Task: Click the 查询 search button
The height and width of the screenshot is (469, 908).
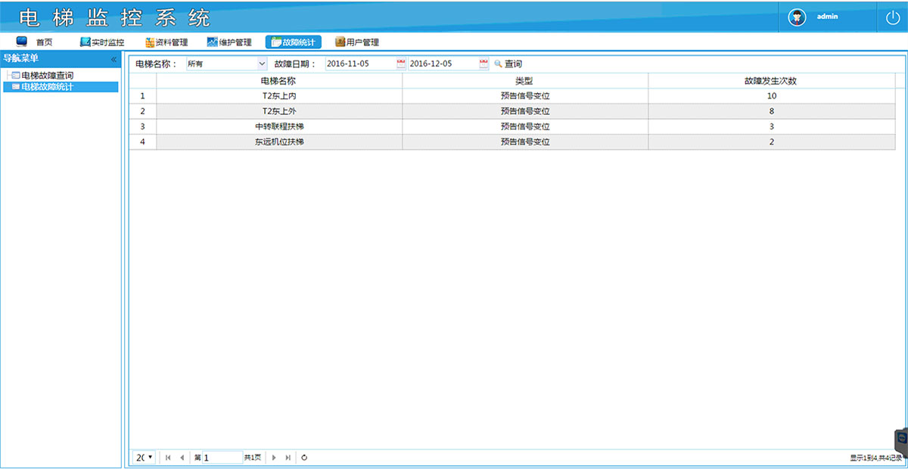Action: 508,64
